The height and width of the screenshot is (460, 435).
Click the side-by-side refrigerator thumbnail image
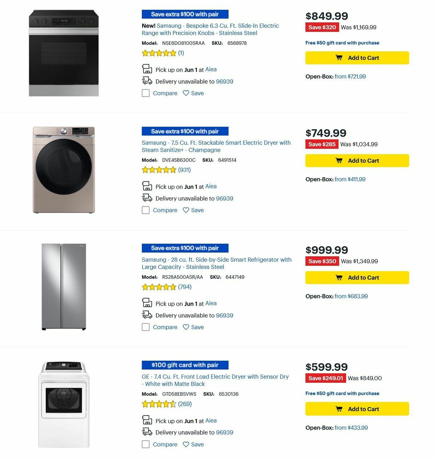coord(64,286)
